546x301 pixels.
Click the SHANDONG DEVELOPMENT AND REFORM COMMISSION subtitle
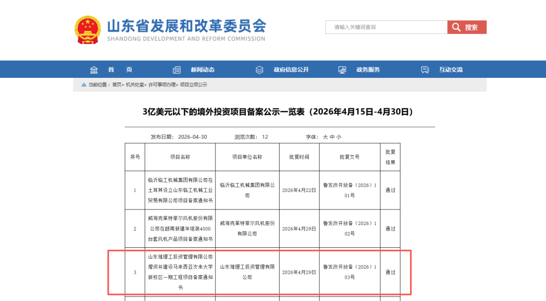coord(186,38)
